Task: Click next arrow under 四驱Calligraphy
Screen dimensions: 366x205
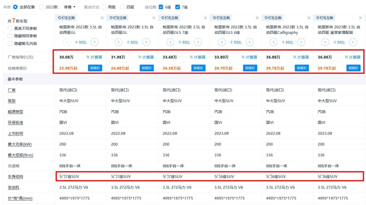Action: click(301, 42)
